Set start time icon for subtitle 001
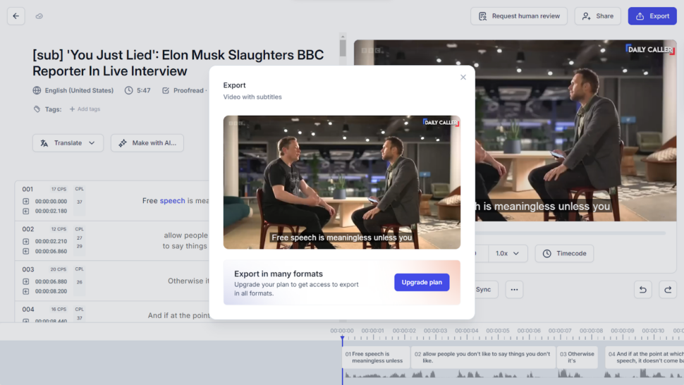The height and width of the screenshot is (385, 684). (25, 202)
